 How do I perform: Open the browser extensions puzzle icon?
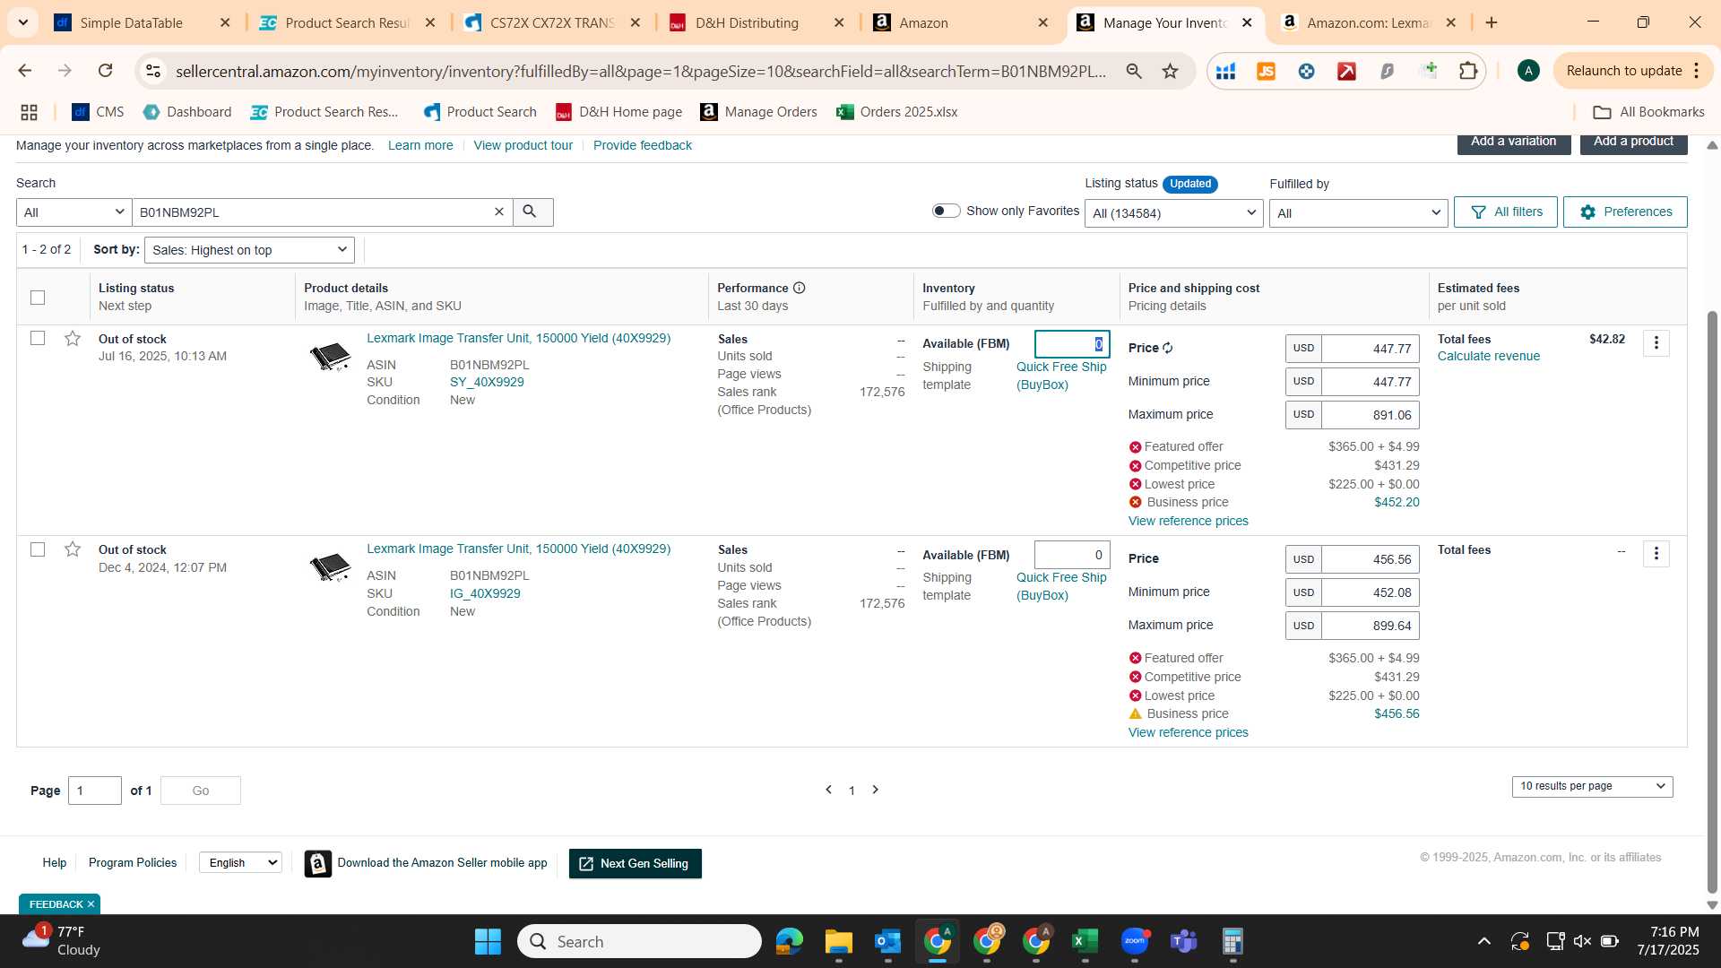click(x=1468, y=71)
